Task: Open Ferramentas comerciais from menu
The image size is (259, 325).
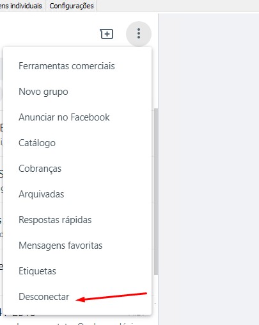Action: tap(77, 66)
